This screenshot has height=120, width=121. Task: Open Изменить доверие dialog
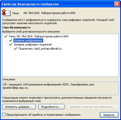pyautogui.click(x=19, y=107)
